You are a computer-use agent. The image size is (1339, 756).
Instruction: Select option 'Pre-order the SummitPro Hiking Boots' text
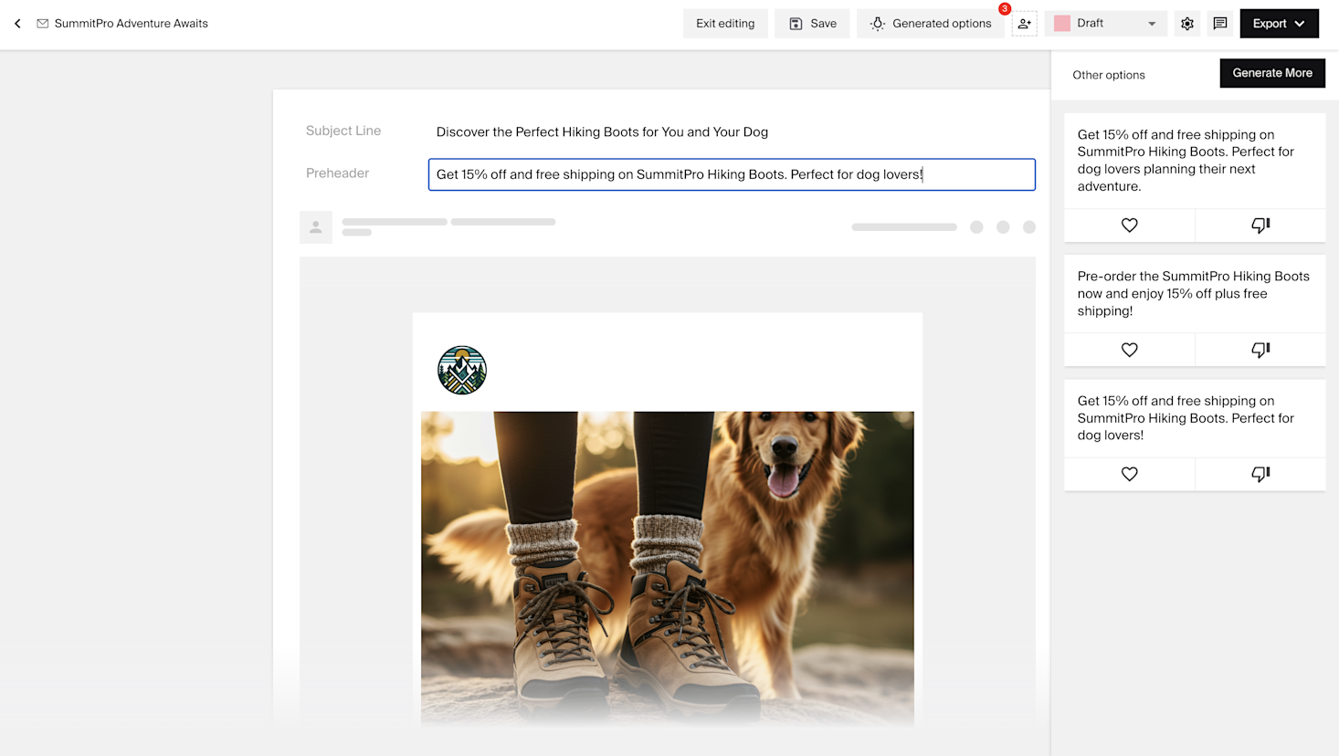coord(1194,293)
